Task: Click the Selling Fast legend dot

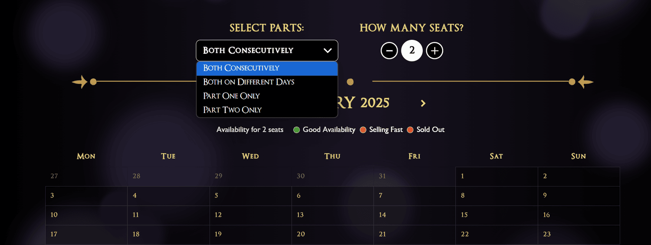Action: tap(363, 130)
